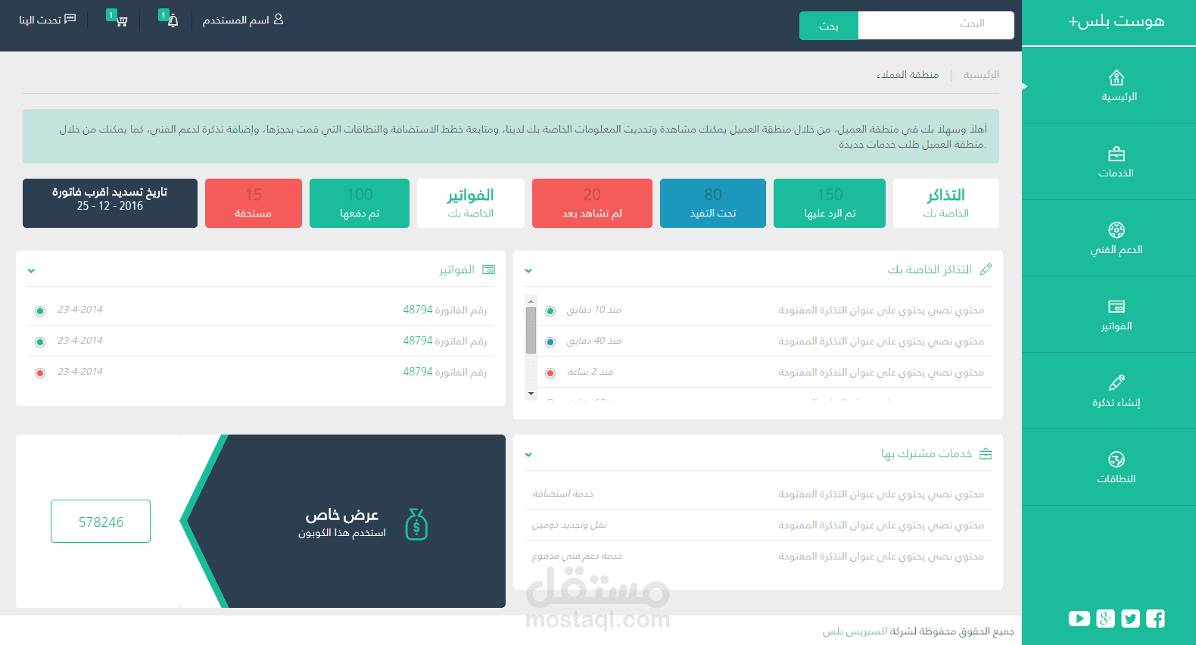Open the 100 paid (تم دفعها) invoices tile
Viewport: 1196px width, 645px height.
point(360,203)
